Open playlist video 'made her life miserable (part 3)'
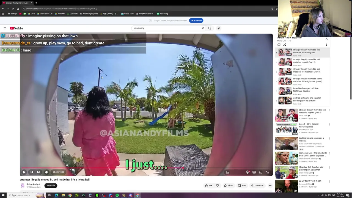Image resolution: width=352 pixels, height=198 pixels. tap(302, 71)
